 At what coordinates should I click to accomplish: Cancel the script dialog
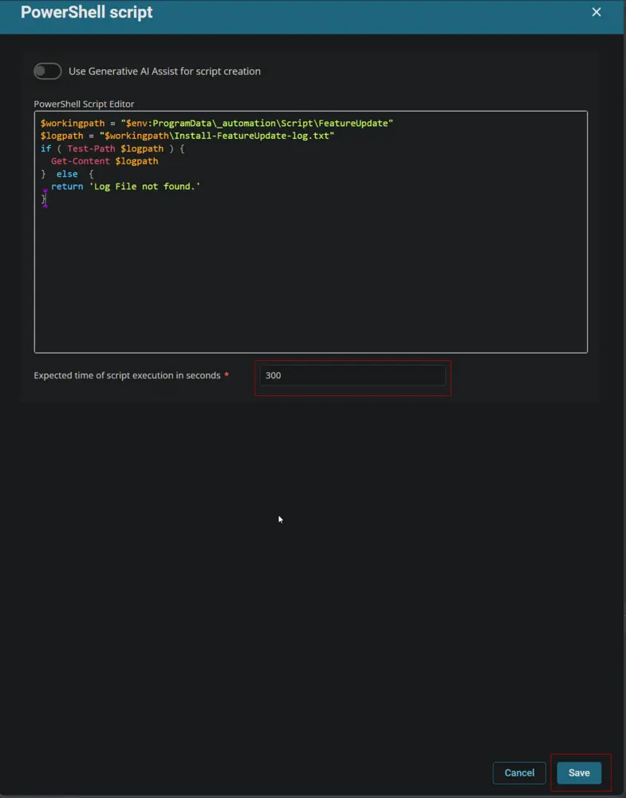point(519,772)
